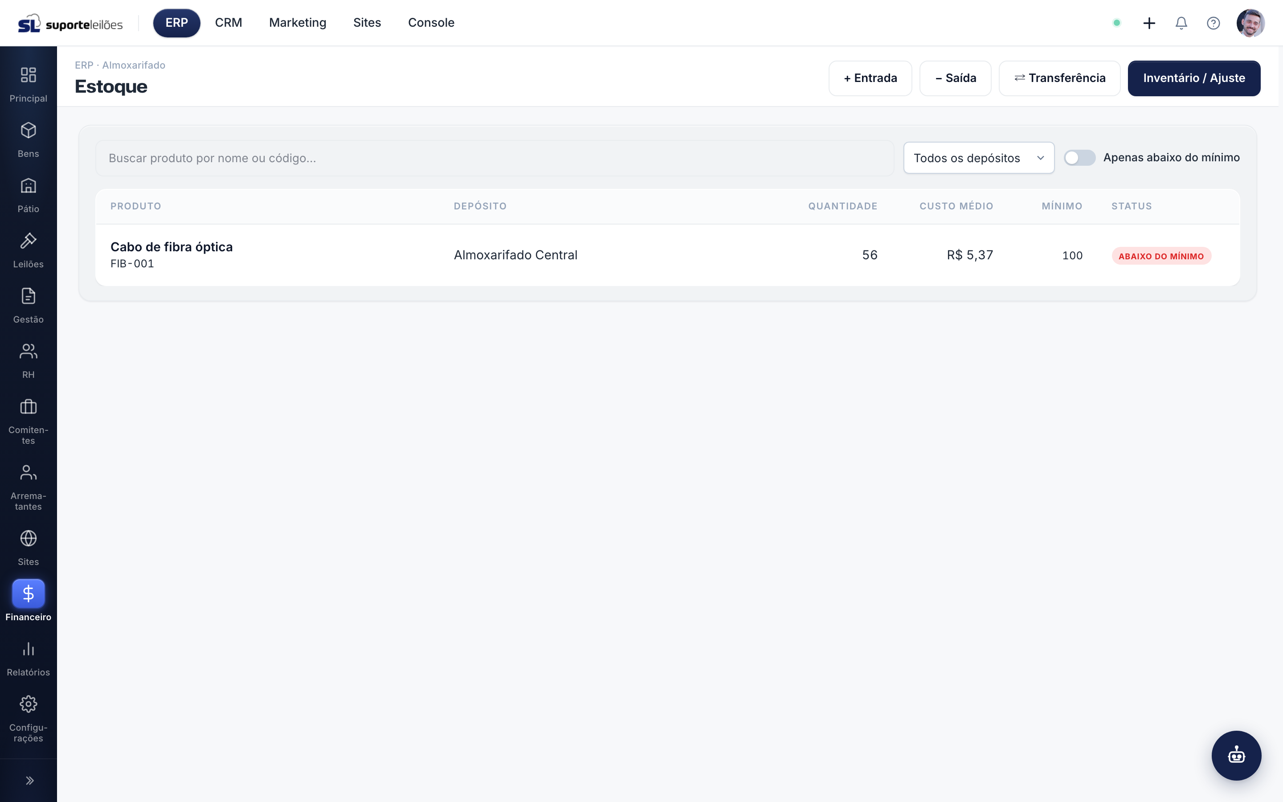
Task: Open Configurações gear icon
Action: (x=28, y=704)
